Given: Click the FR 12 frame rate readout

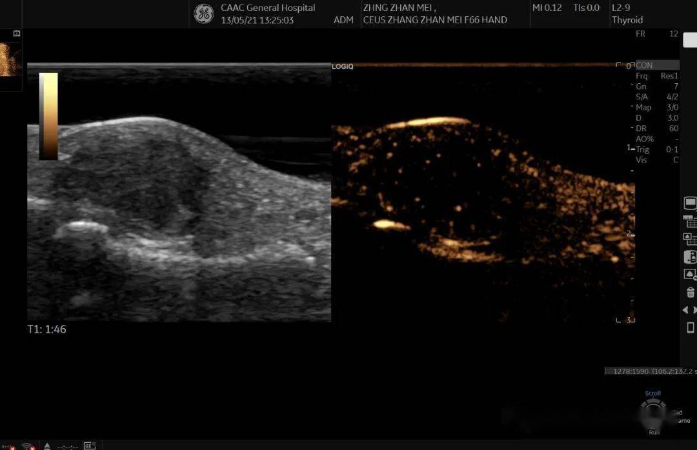Looking at the screenshot, I should click(x=657, y=34).
